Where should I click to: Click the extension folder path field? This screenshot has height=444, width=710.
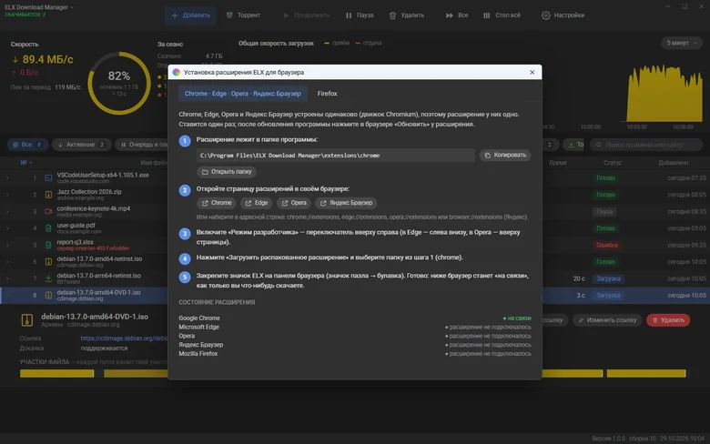336,156
